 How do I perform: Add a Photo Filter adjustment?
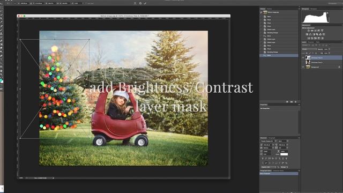pos(317,34)
